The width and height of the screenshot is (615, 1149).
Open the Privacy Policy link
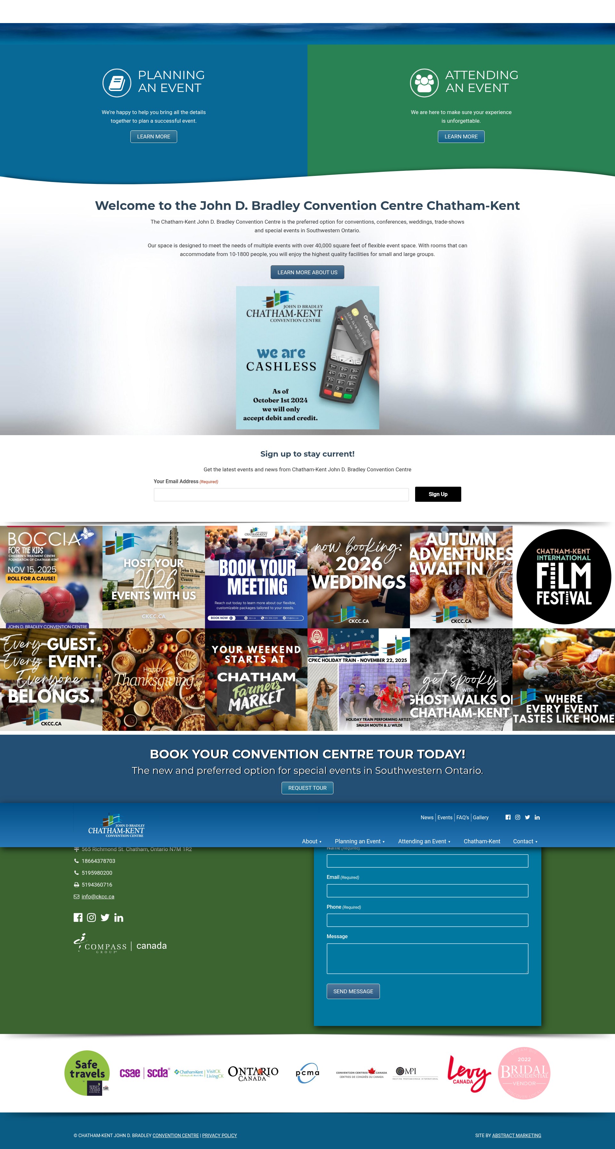pos(219,1135)
